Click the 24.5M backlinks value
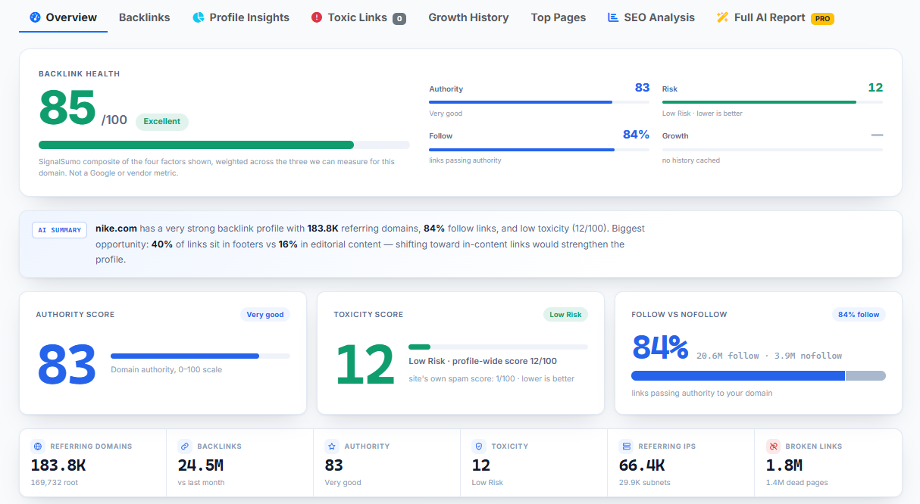The width and height of the screenshot is (920, 504). (200, 465)
